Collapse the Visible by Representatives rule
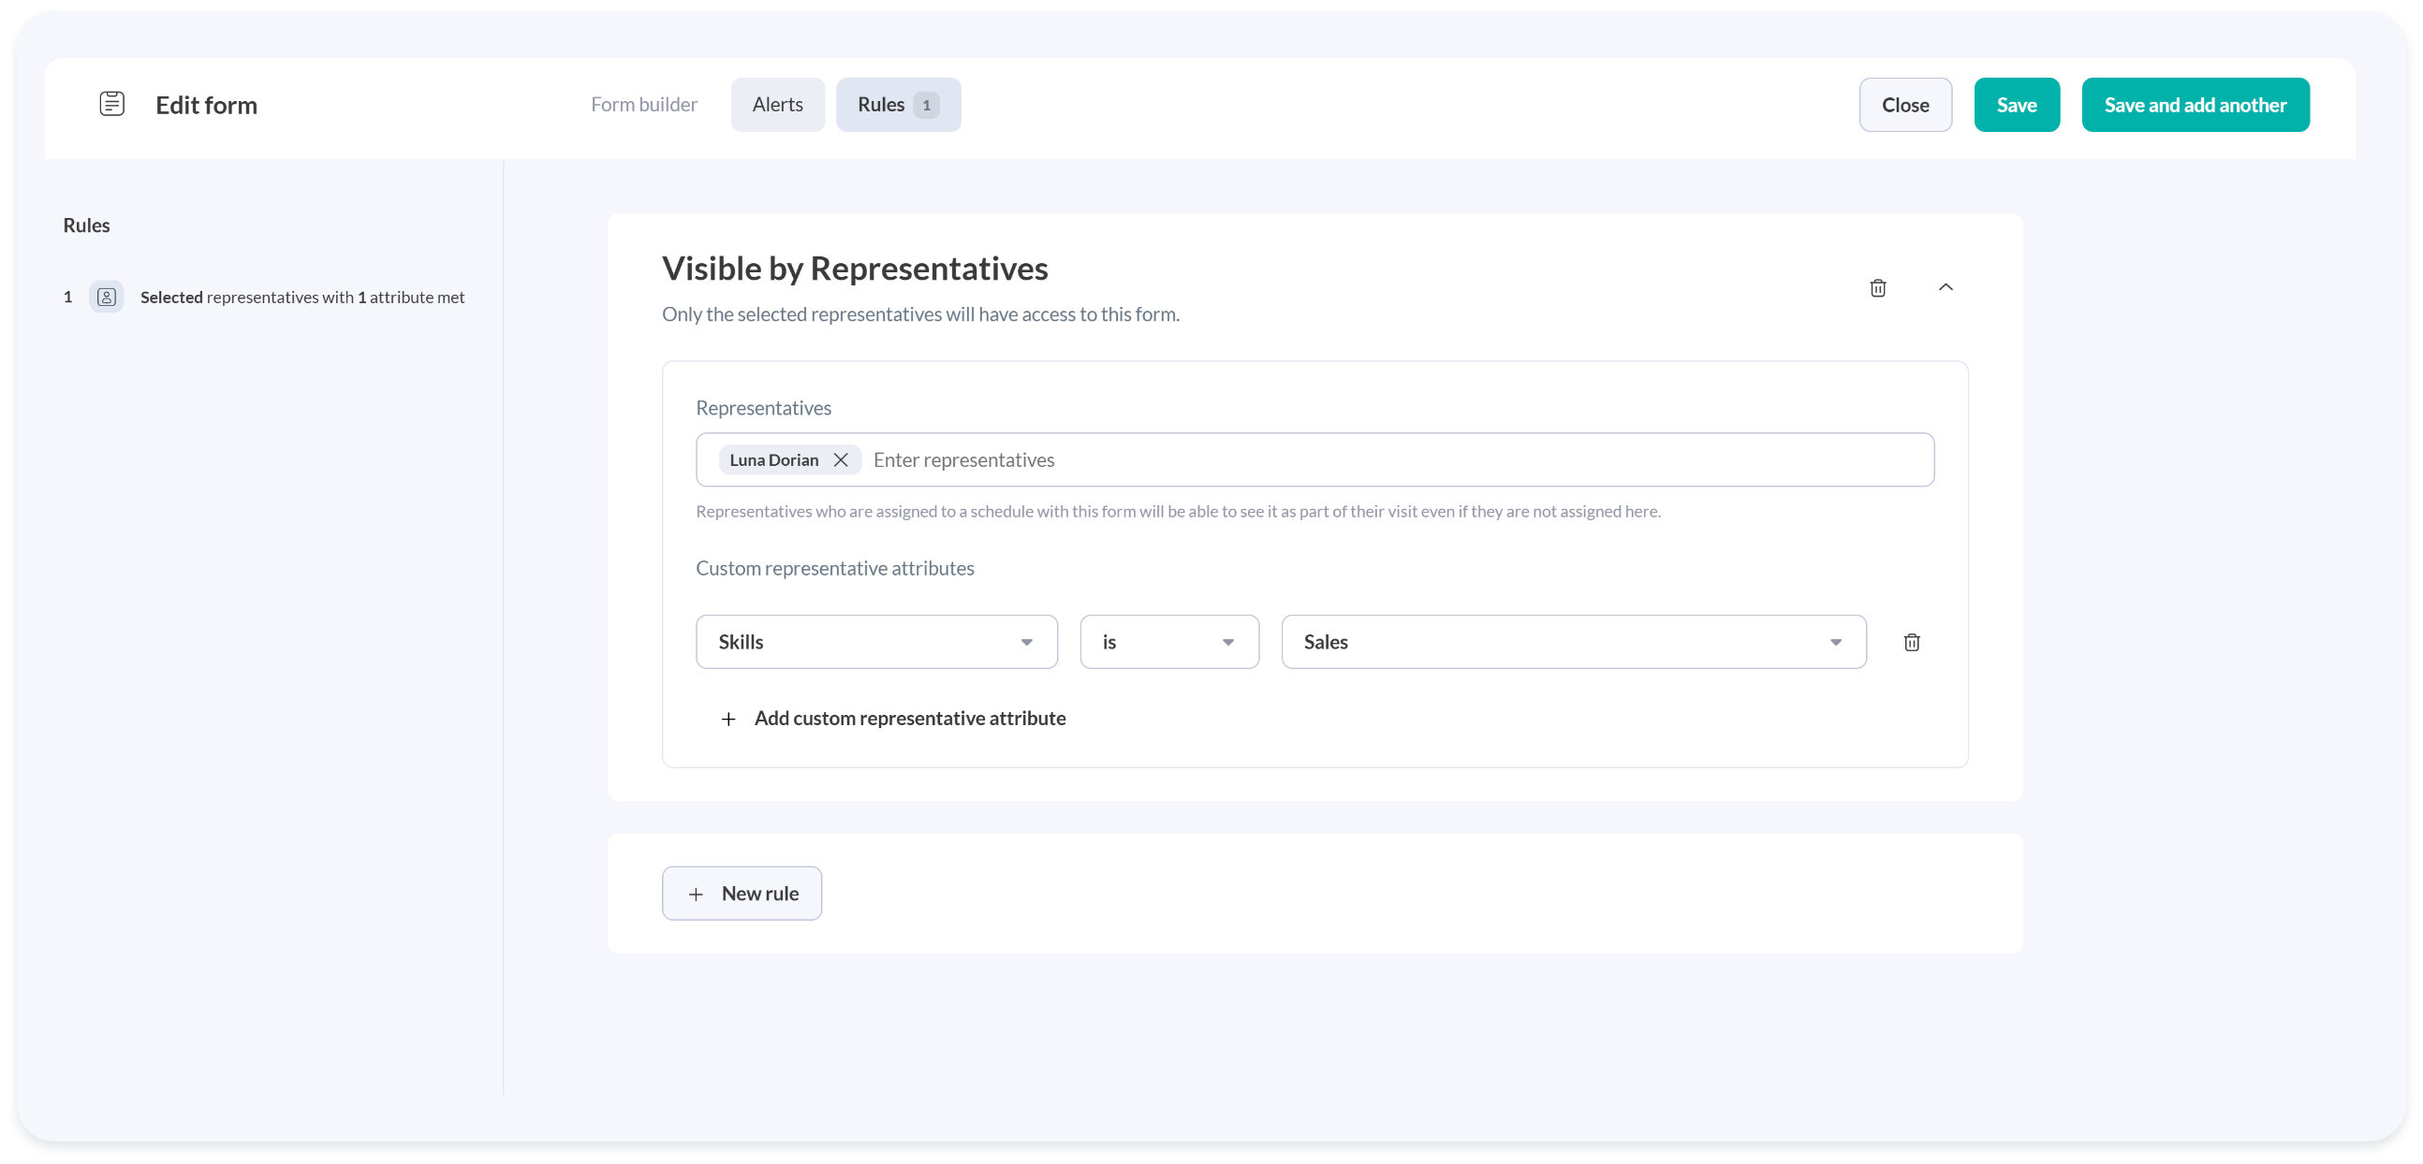 click(1946, 287)
